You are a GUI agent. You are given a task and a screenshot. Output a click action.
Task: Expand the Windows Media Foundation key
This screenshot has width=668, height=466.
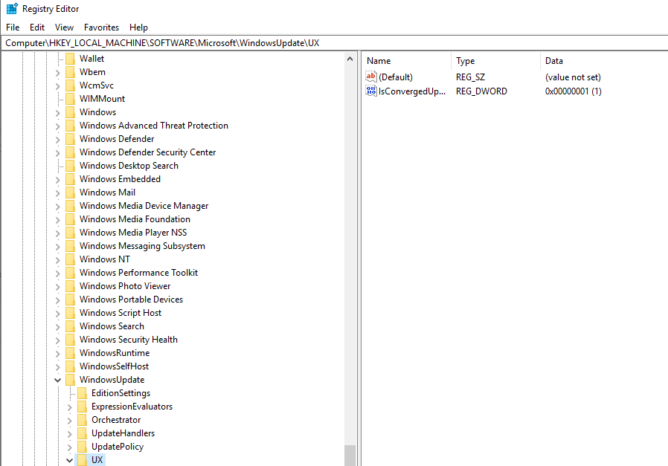pos(57,219)
